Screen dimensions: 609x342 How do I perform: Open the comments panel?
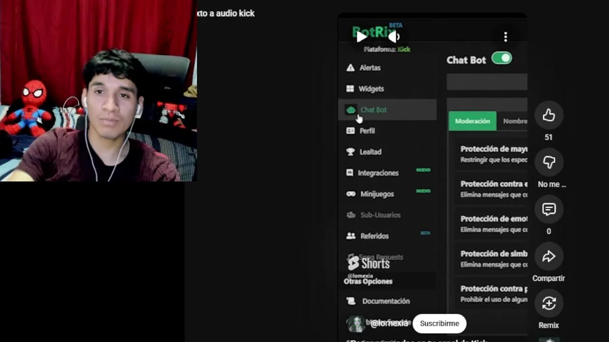549,209
